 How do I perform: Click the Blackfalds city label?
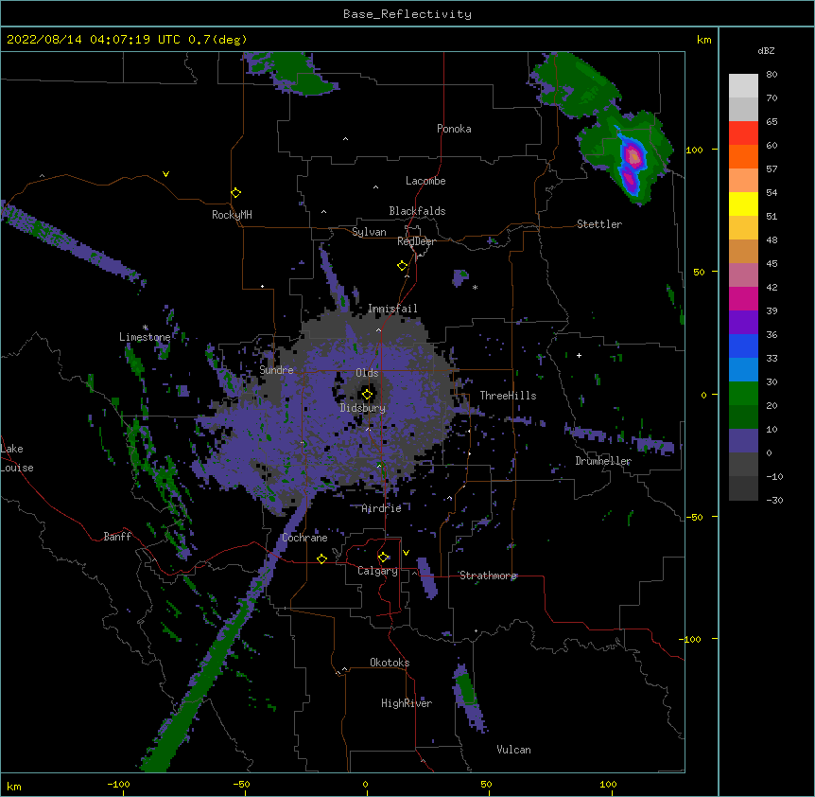[417, 211]
